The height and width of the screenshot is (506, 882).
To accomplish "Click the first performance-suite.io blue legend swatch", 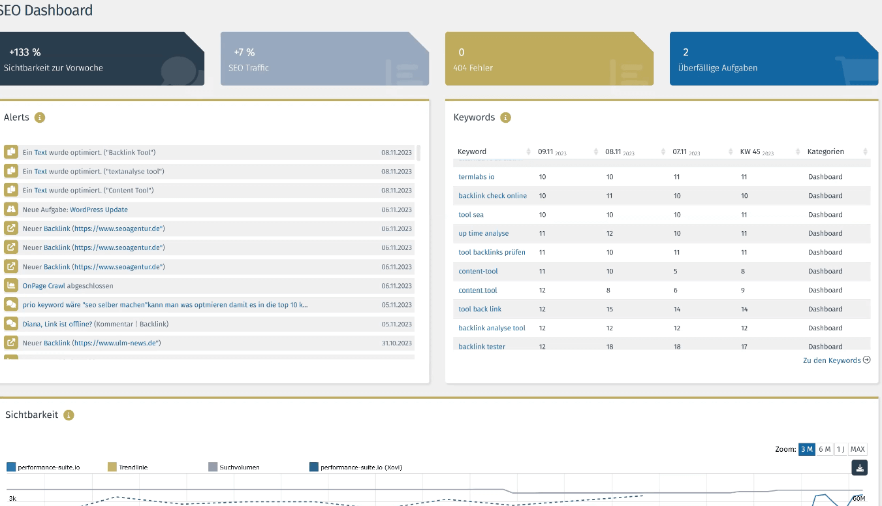I will tap(11, 467).
